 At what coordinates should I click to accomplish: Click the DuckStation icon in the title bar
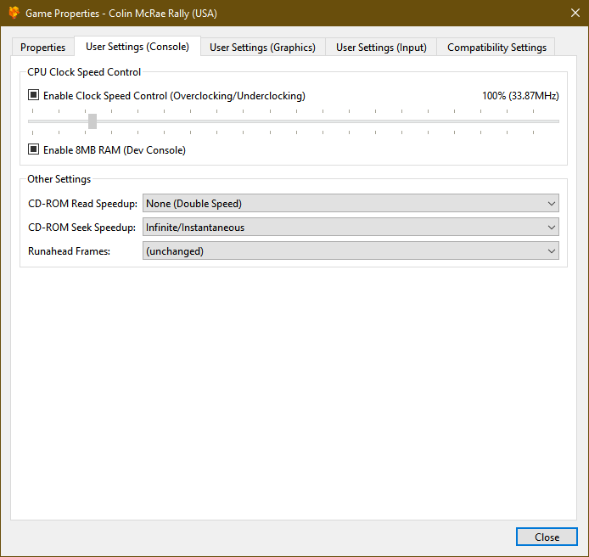click(14, 13)
